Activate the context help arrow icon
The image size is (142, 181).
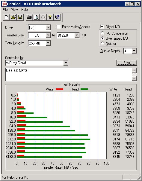pos(57,17)
